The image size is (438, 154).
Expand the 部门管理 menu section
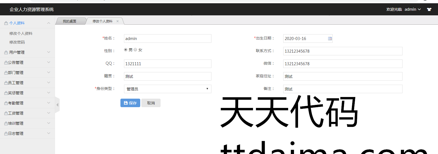pos(27,73)
